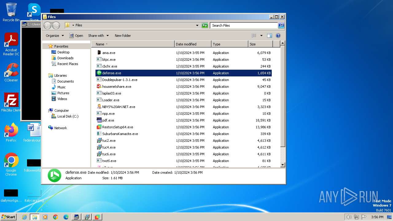Click the search magnifier icon
393x221 pixels.
(x=281, y=25)
